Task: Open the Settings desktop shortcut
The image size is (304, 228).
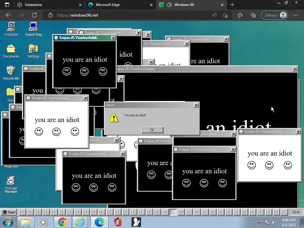Action: tap(33, 51)
